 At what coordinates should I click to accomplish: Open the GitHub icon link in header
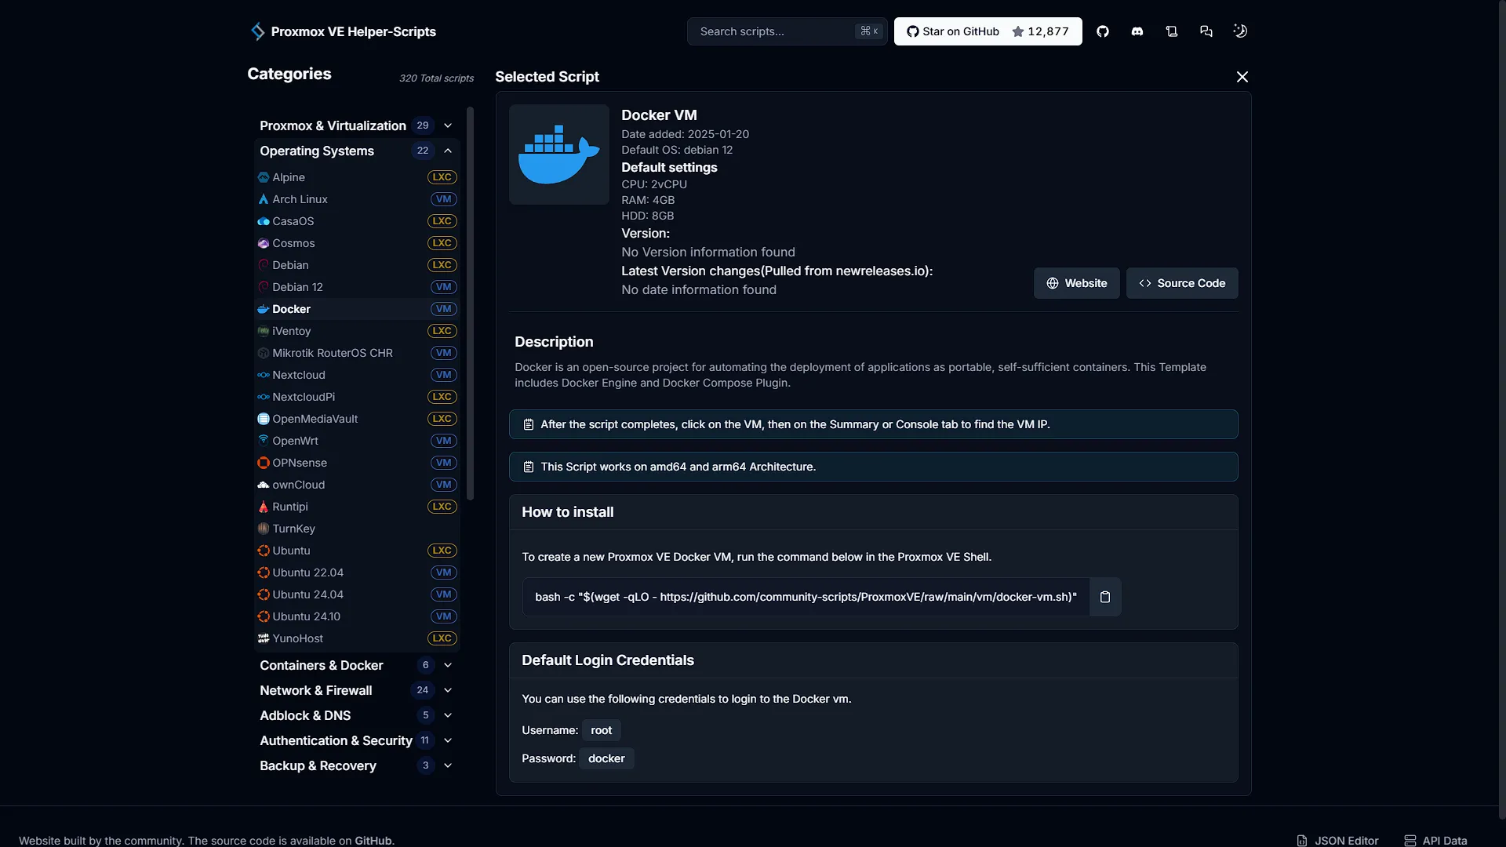[1103, 31]
